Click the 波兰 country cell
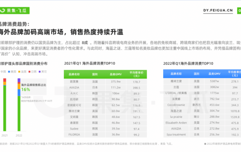Image resolution: width=241 pixels, height=152 pixels. point(197,99)
